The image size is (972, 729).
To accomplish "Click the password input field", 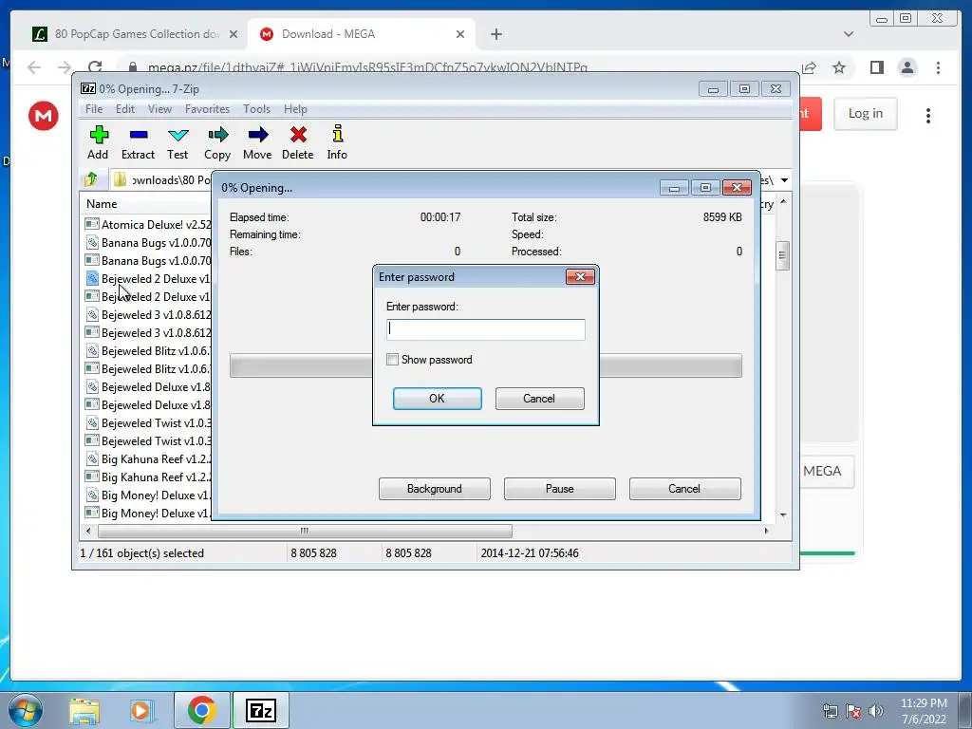I will (x=485, y=329).
